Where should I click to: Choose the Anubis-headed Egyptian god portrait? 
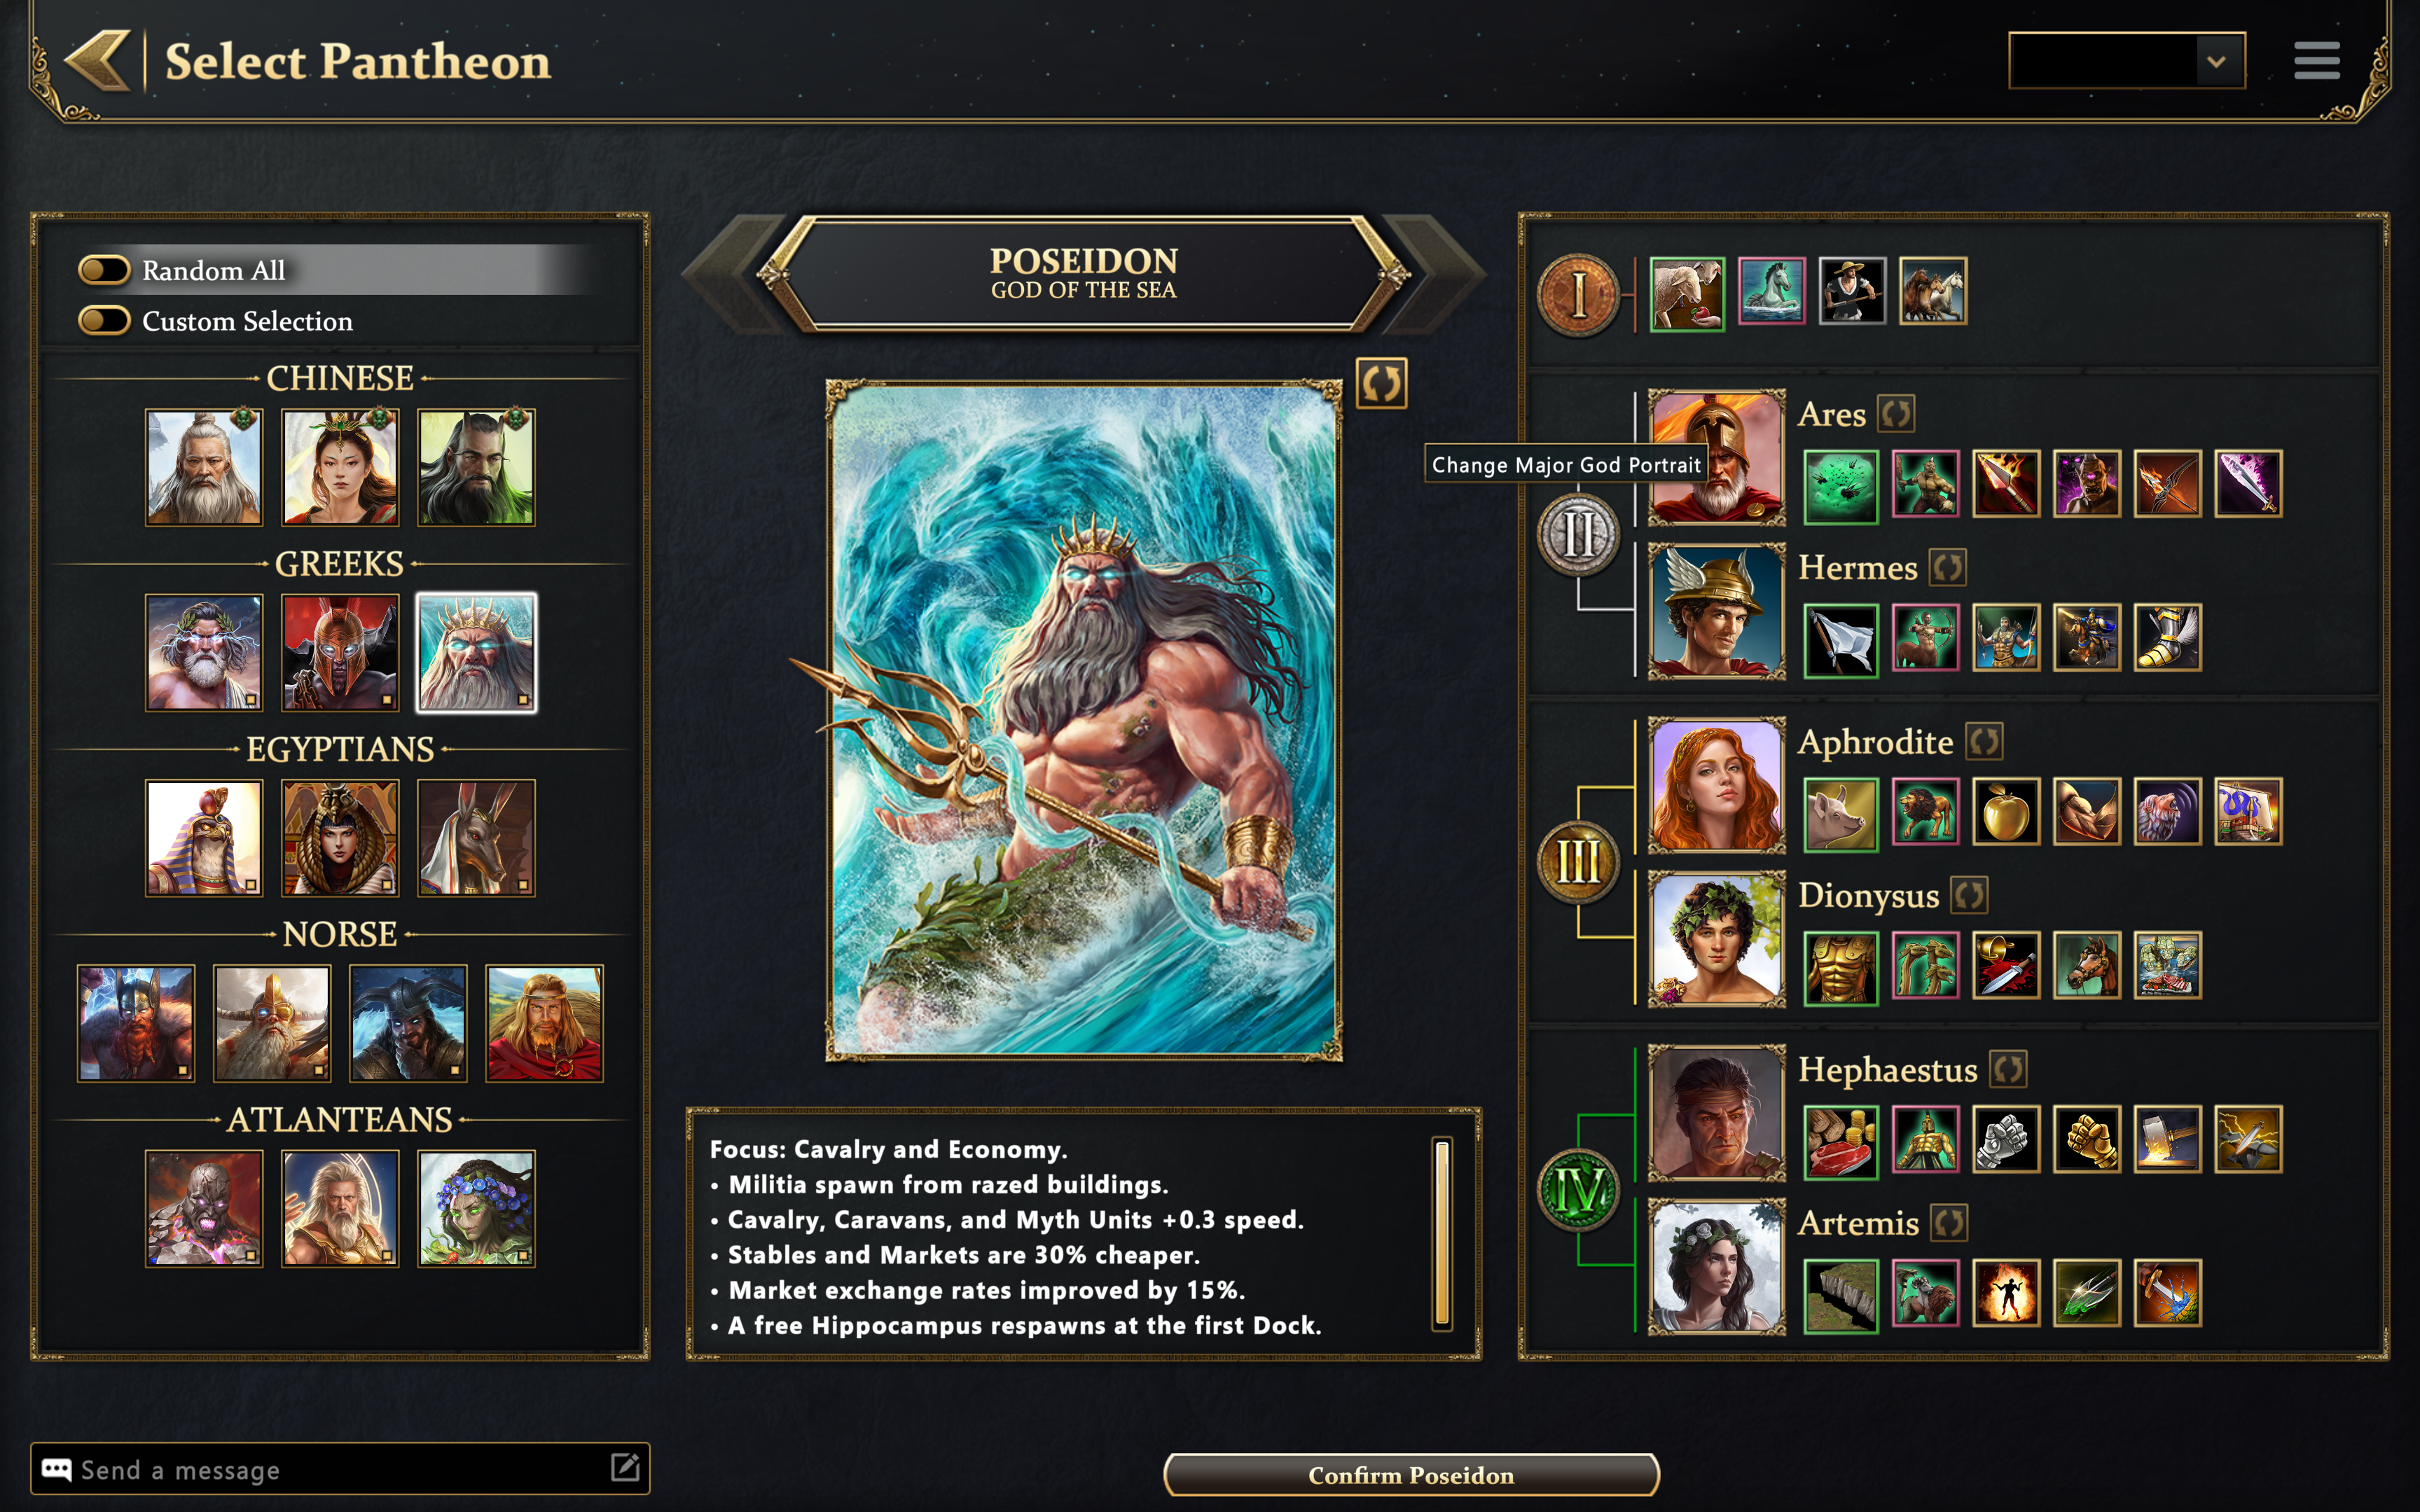point(476,838)
